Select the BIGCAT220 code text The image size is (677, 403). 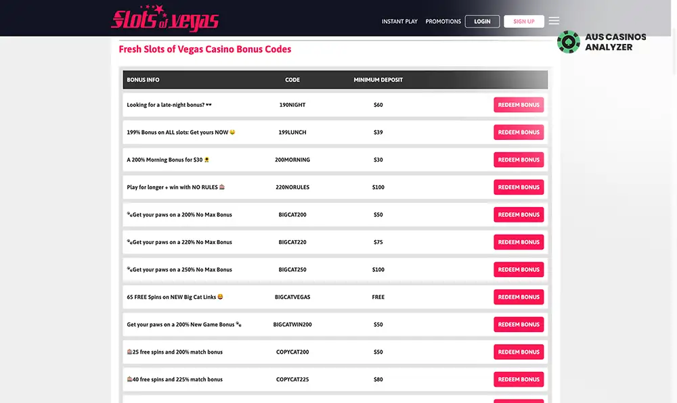[x=292, y=242]
